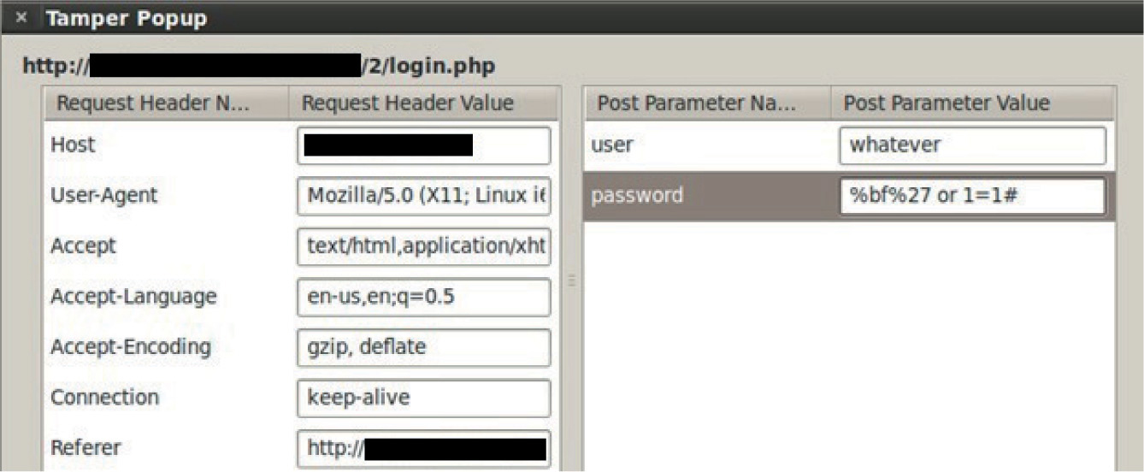Edit the Connection keep-alive field

coord(424,398)
